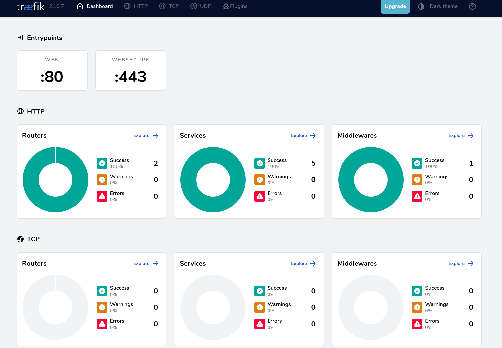This screenshot has height=348, width=502.
Task: Click the version number 2.10.7
Action: (x=56, y=6)
